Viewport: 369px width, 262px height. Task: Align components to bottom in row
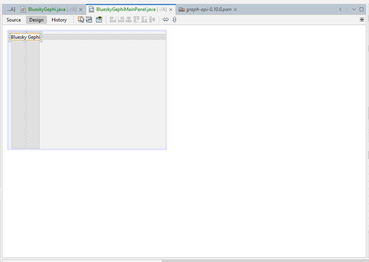144,20
